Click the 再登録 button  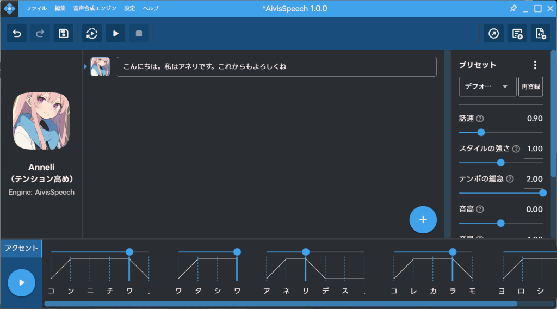531,86
